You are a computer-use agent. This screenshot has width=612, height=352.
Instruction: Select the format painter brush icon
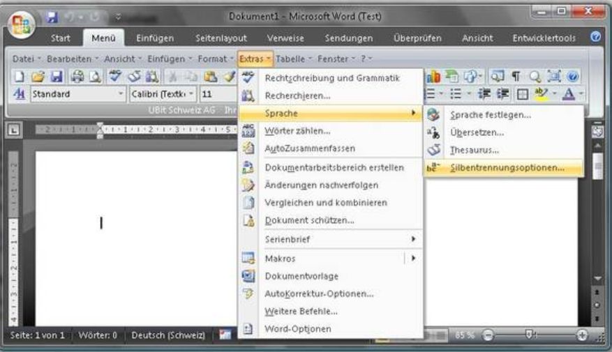pyautogui.click(x=230, y=77)
